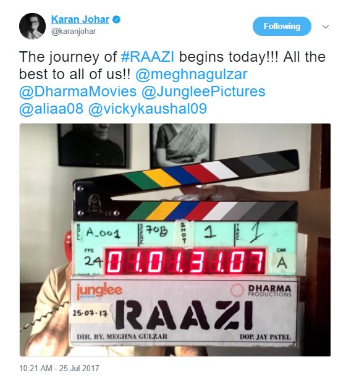
Task: Open the @DharmaMovies mention
Action: [78, 91]
